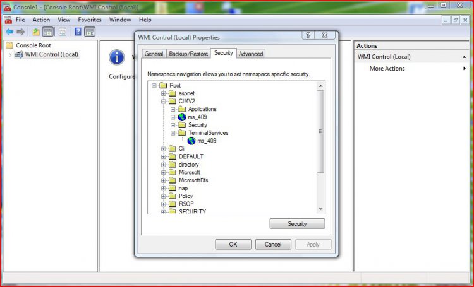Toggle Show/Hide Console Tree toolbar icon
The width and height of the screenshot is (474, 287).
point(48,32)
